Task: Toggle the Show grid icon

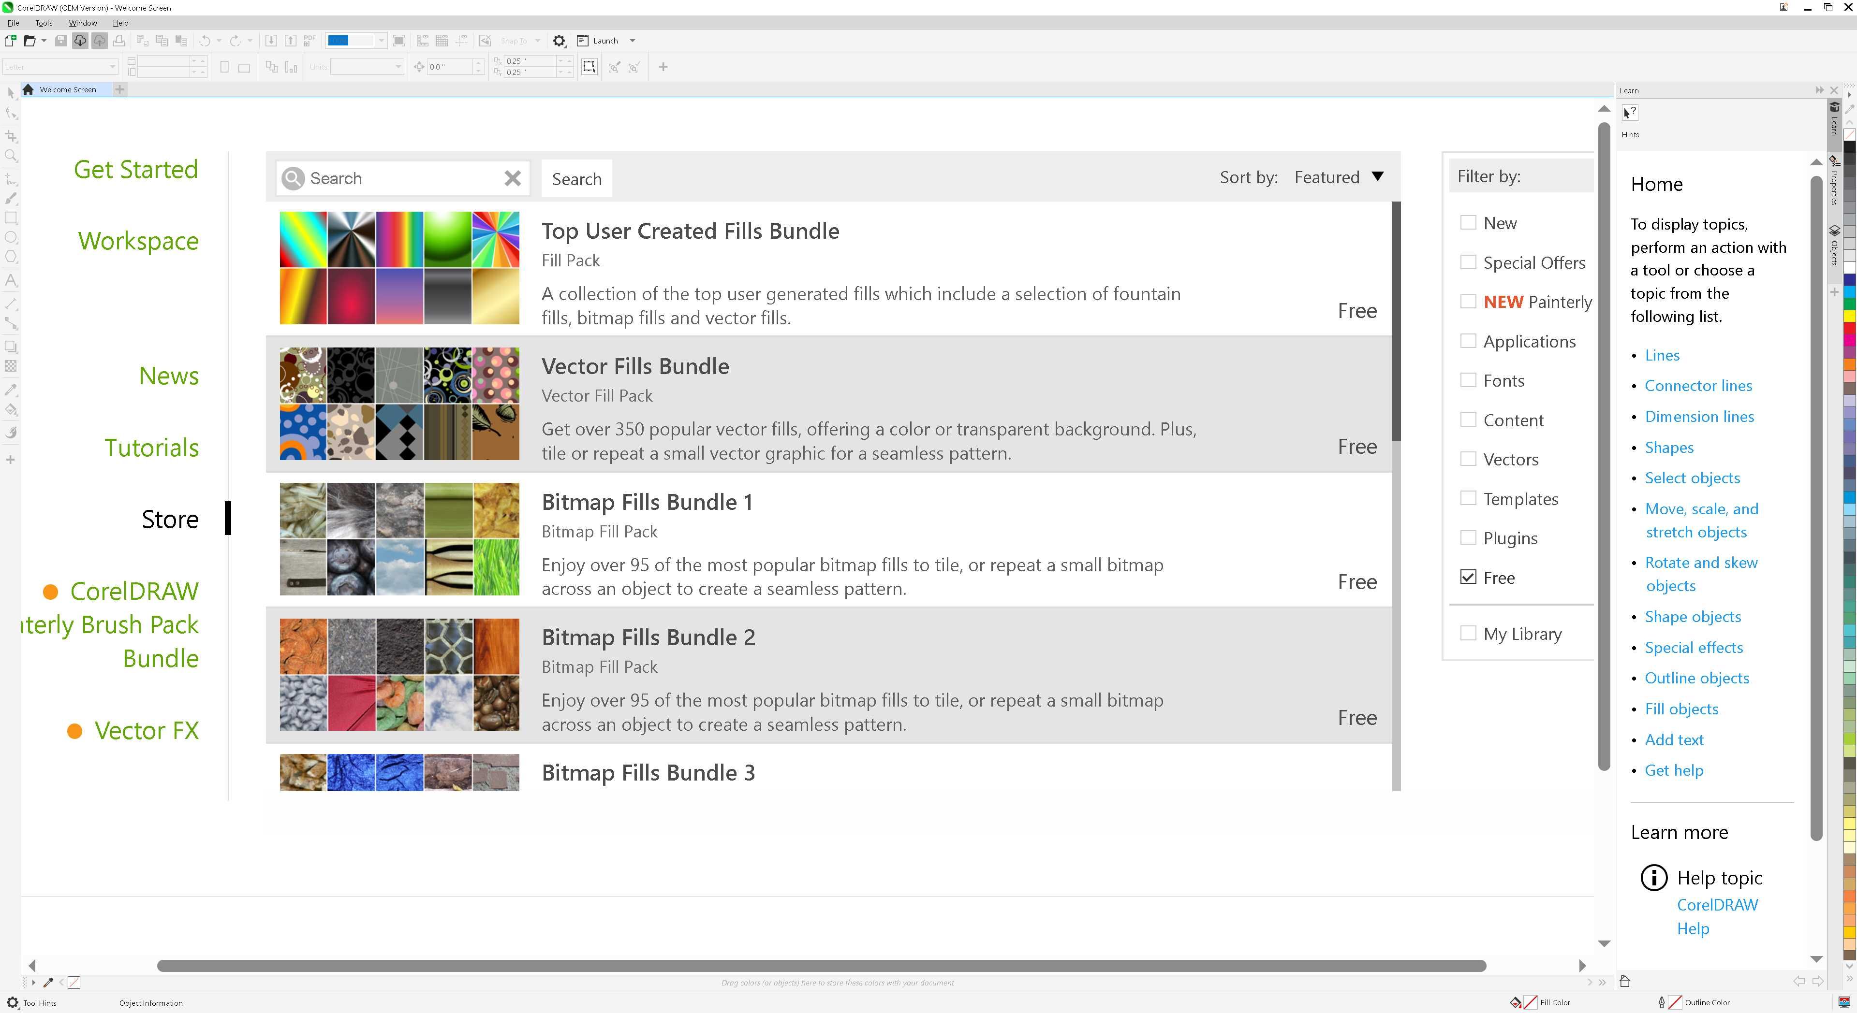Action: pos(442,41)
